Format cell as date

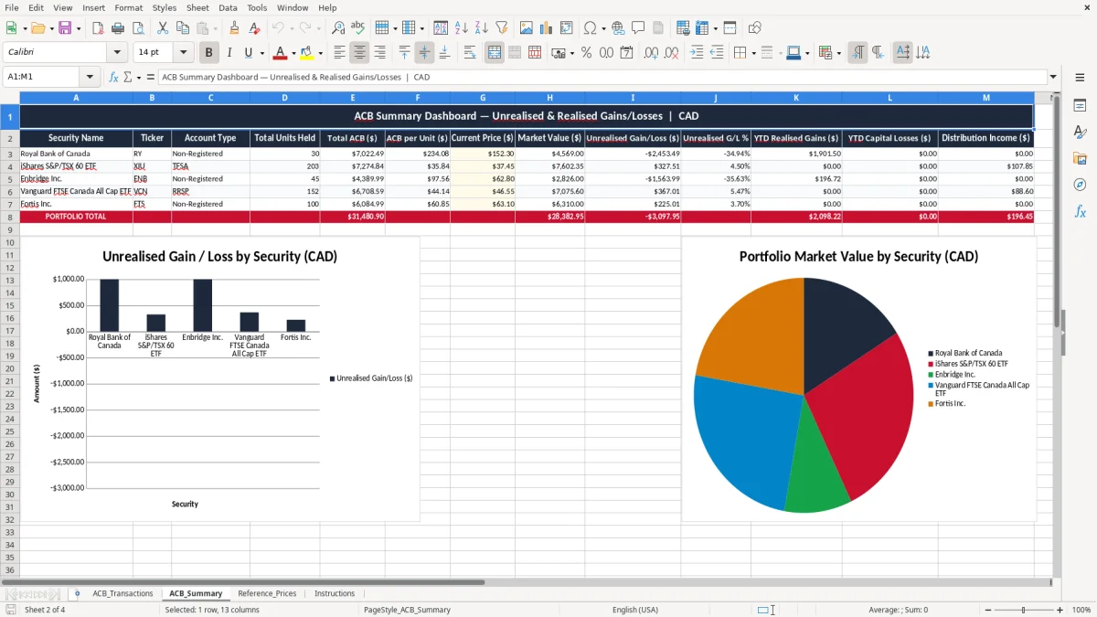627,53
